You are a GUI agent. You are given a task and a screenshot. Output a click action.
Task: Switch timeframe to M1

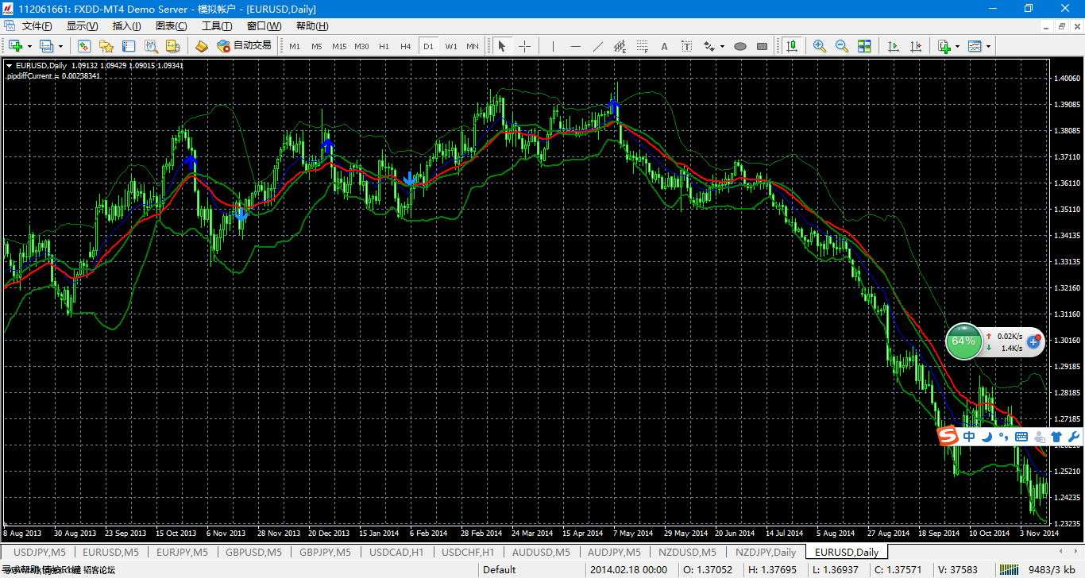coord(295,46)
